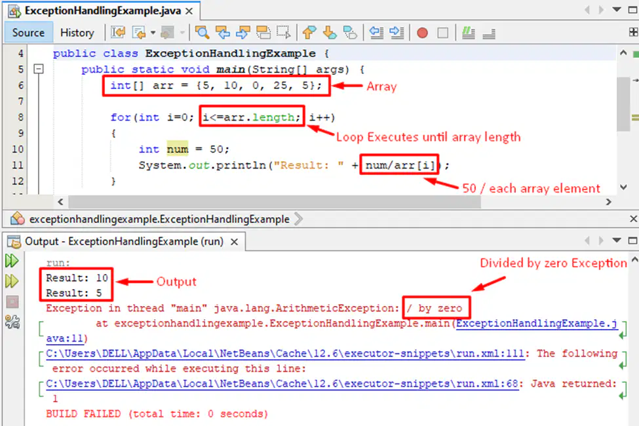Open ExceptionHandlingExample.java stack trace link

pos(537,323)
